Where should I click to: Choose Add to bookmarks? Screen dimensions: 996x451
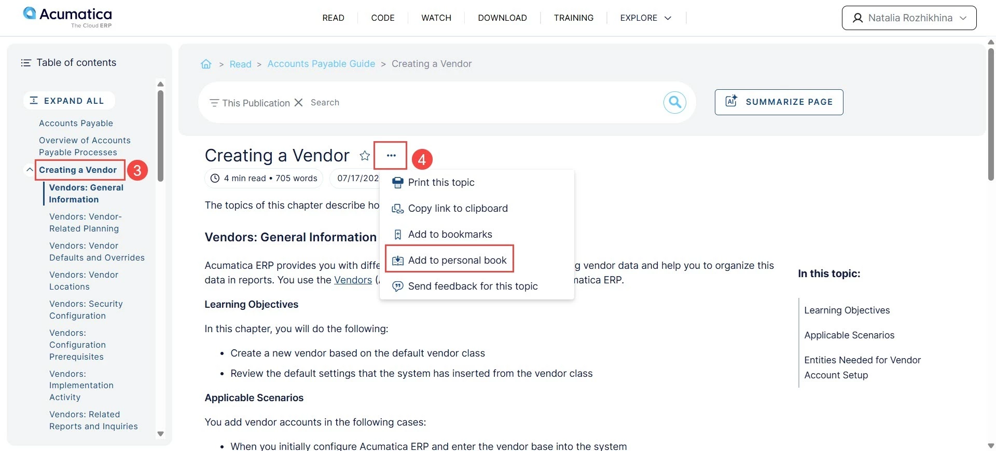(x=477, y=235)
